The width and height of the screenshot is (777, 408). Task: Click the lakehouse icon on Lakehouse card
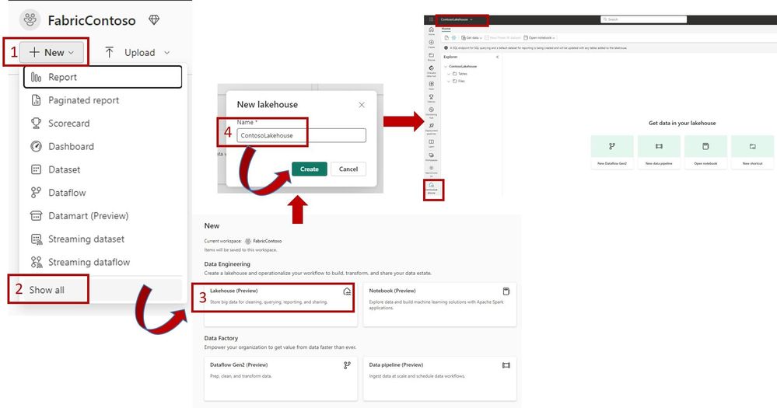coord(348,291)
